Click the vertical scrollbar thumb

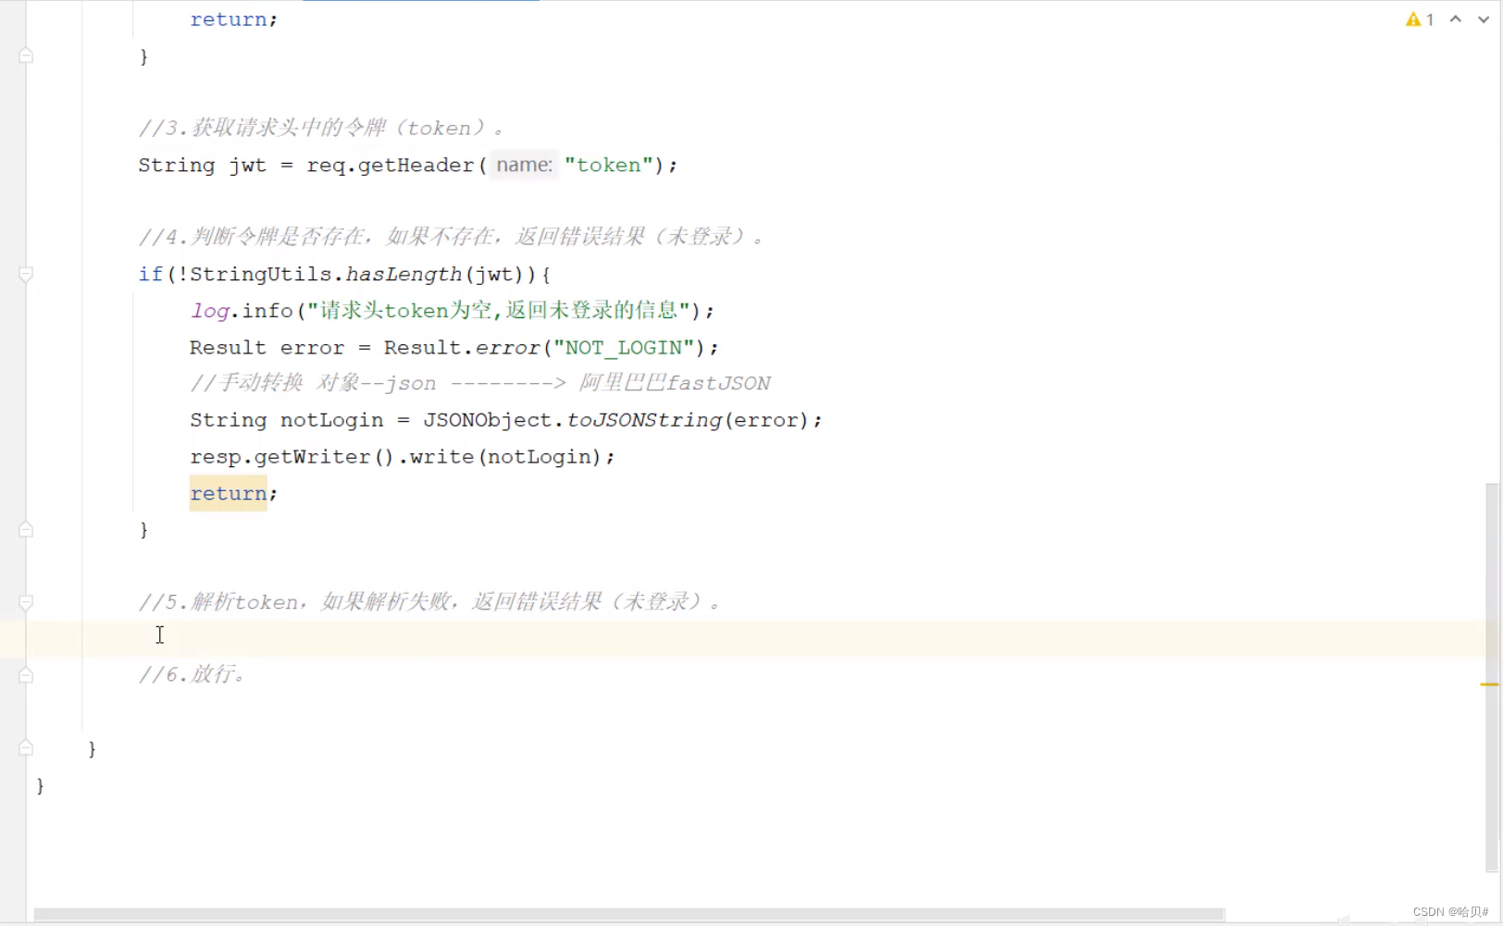tap(1492, 677)
